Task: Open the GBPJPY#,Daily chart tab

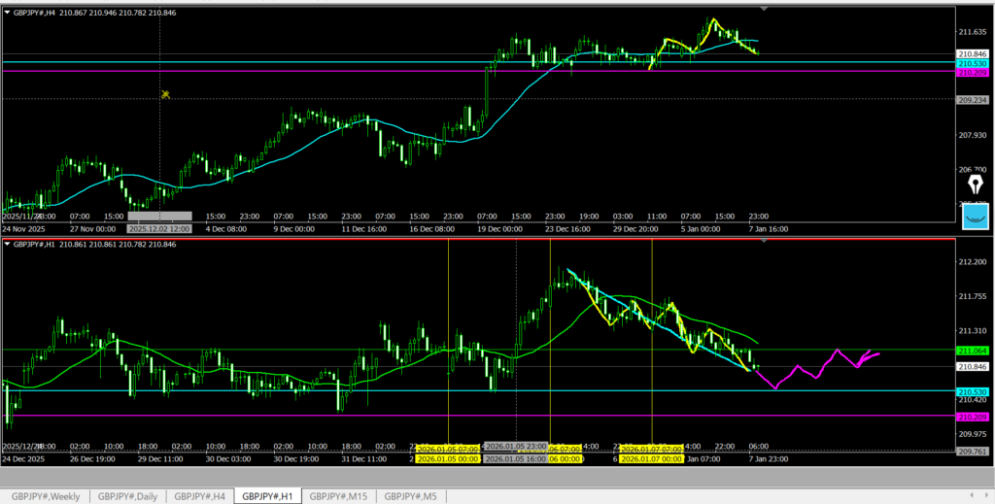Action: 127,496
